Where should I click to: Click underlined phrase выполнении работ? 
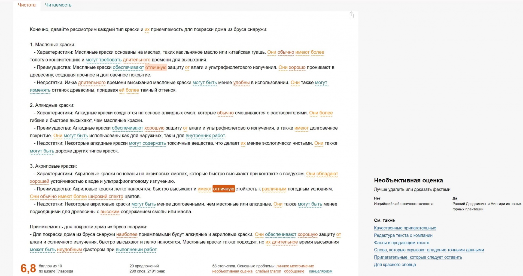136,250
